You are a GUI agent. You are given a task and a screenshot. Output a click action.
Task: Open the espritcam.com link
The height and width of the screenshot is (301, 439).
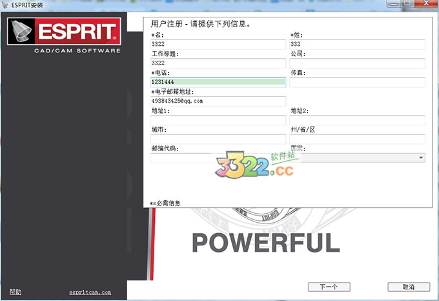pos(90,293)
